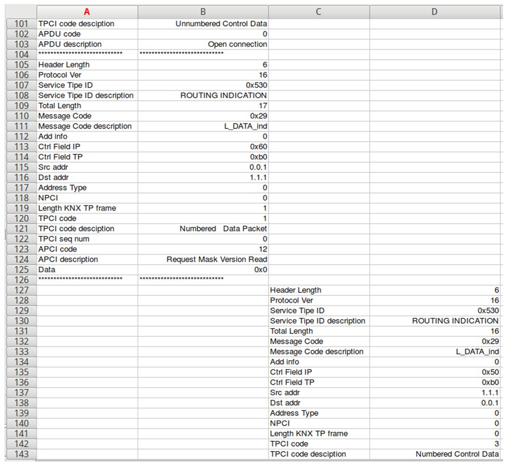Select the column A header

[x=87, y=12]
